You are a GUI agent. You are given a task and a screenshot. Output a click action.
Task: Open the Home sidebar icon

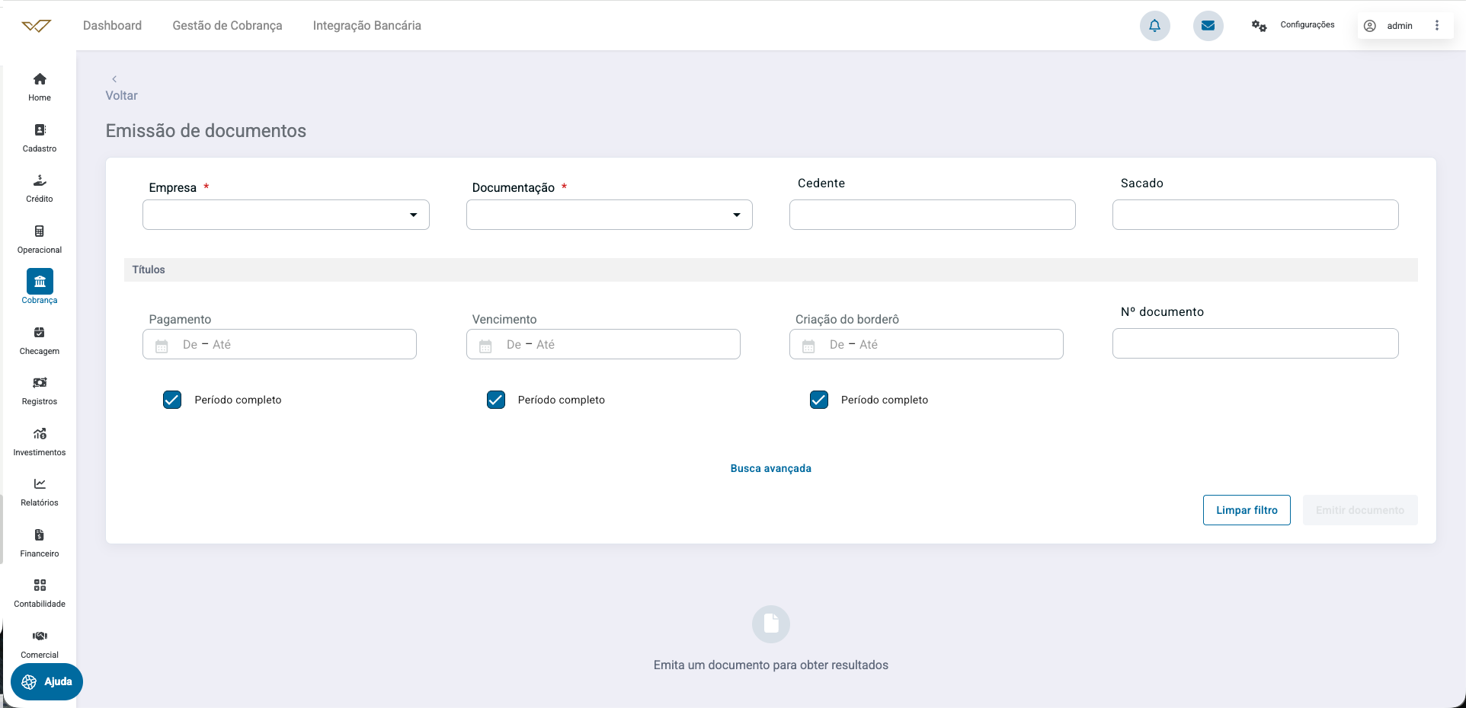pos(40,79)
